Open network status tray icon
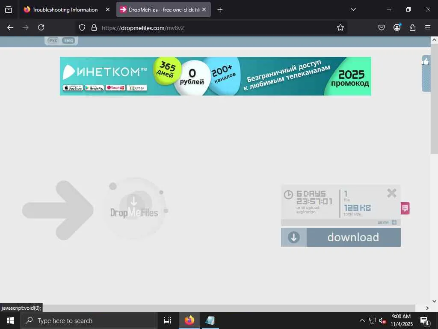Image resolution: width=438 pixels, height=329 pixels. (373, 320)
